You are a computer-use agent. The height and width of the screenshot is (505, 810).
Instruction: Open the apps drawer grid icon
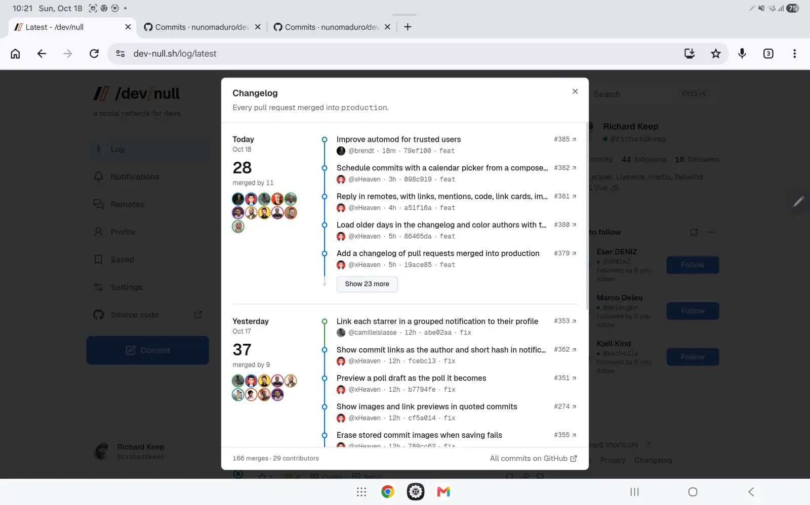(x=361, y=492)
